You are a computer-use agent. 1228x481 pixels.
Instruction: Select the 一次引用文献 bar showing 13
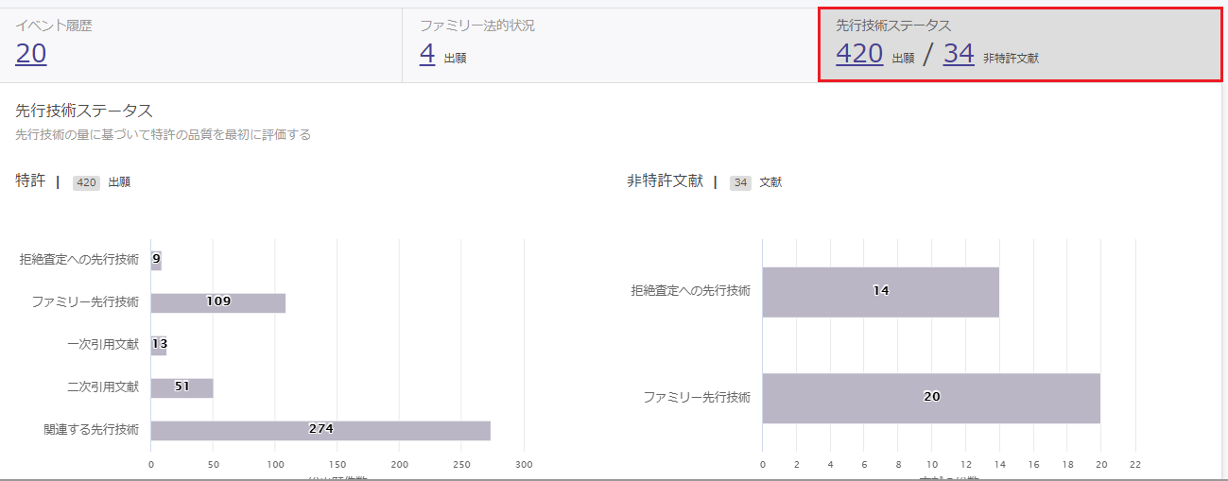point(159,345)
